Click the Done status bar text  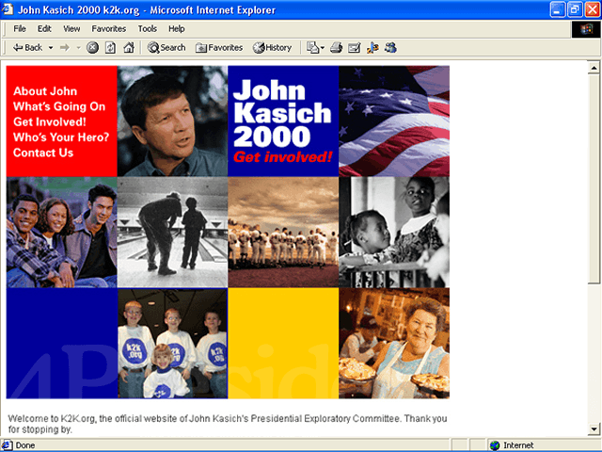25,445
